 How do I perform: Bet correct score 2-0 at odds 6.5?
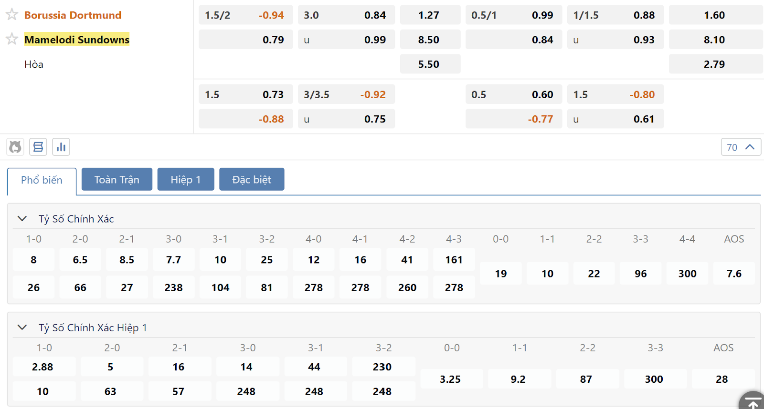coord(80,260)
